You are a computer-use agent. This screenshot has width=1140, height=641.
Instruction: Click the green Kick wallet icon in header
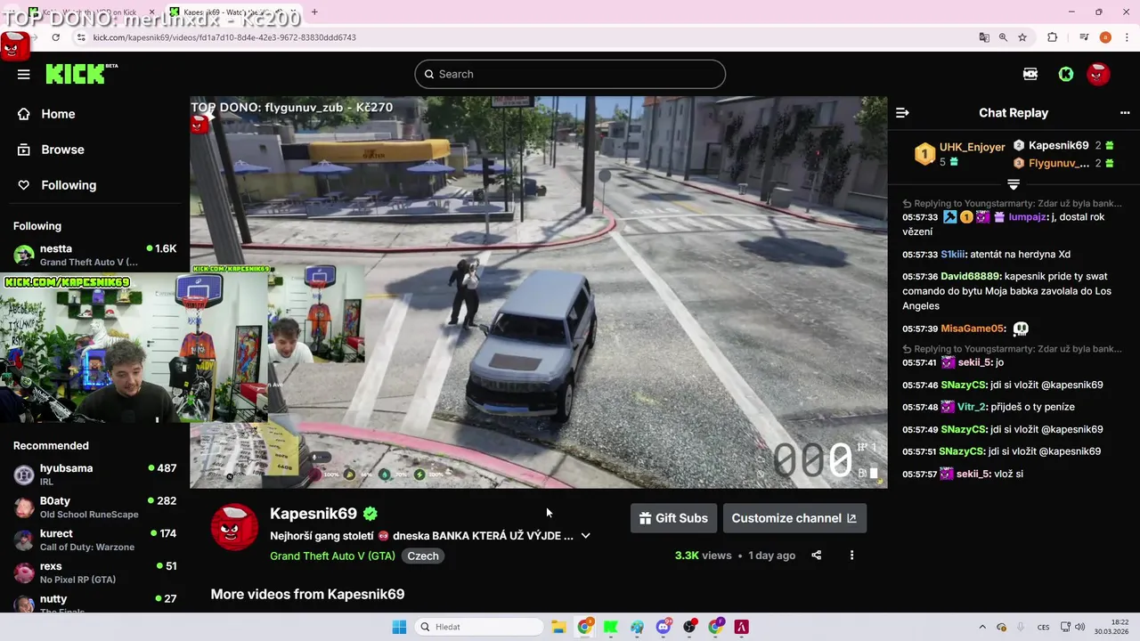point(1065,74)
